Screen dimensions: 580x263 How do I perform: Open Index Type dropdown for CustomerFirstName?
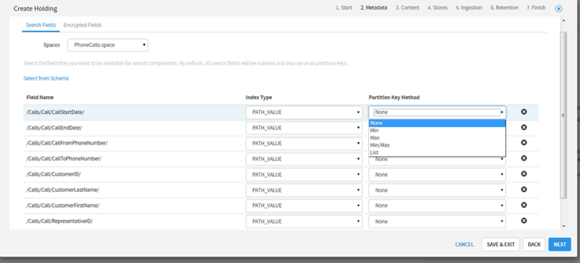click(x=304, y=206)
